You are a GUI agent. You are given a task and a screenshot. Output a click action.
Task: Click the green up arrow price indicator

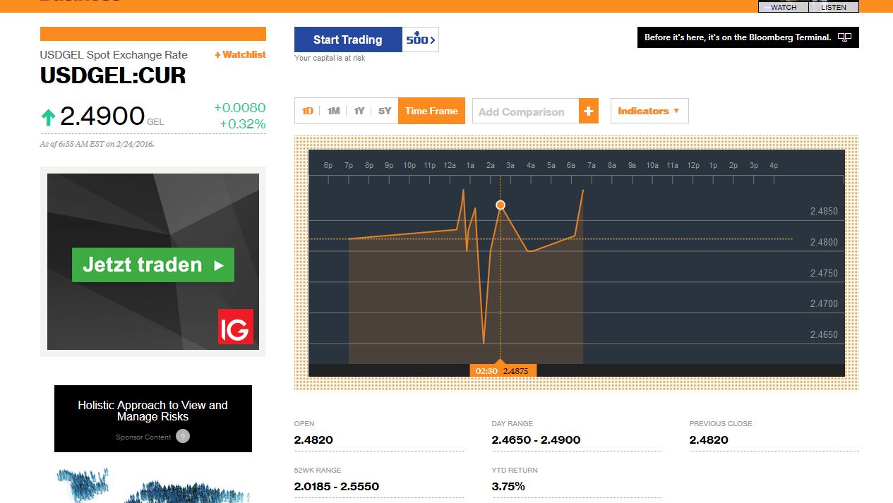coord(48,117)
